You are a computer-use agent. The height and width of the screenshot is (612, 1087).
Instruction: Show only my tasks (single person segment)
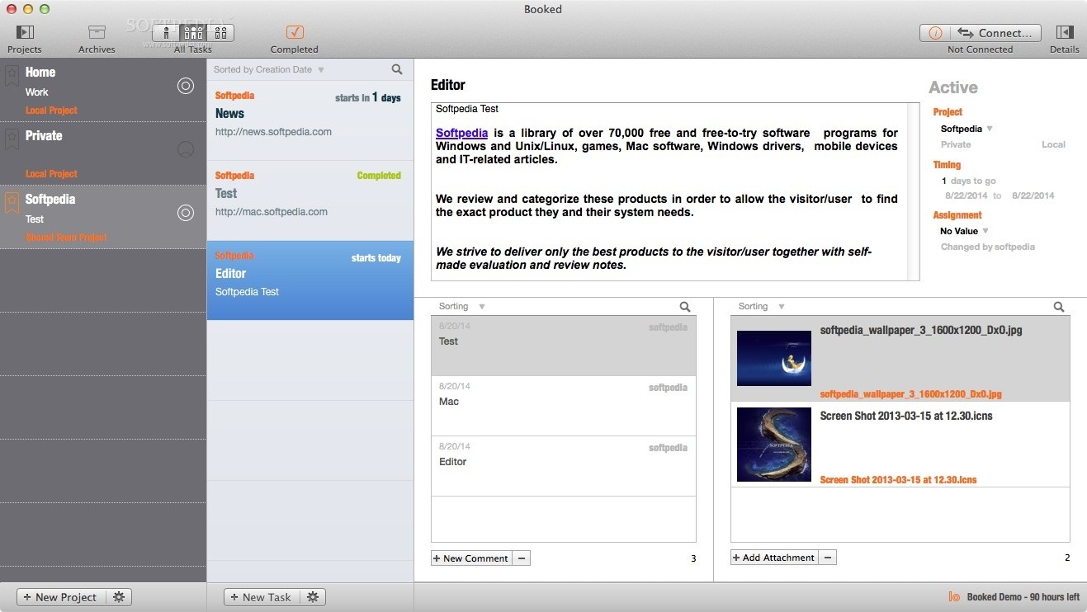coord(166,33)
